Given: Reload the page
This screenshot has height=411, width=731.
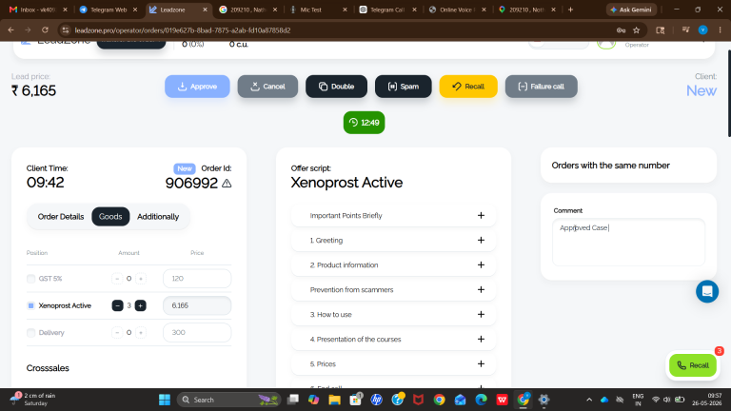Looking at the screenshot, I should (45, 29).
